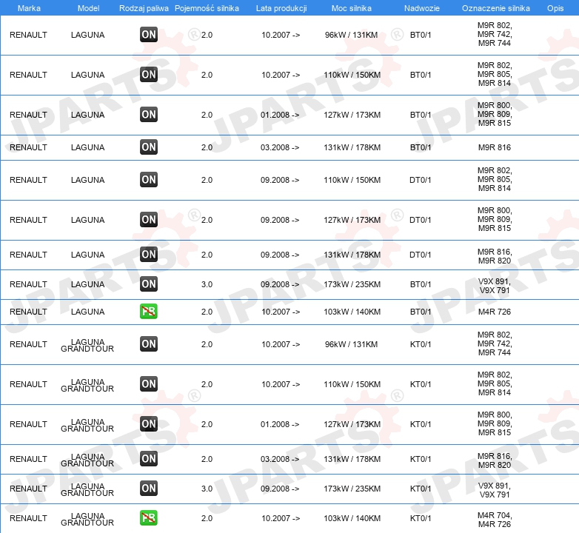The height and width of the screenshot is (533, 579).
Task: Select the 96kW / 131KM cell with BT0/1 body
Action: [351, 35]
